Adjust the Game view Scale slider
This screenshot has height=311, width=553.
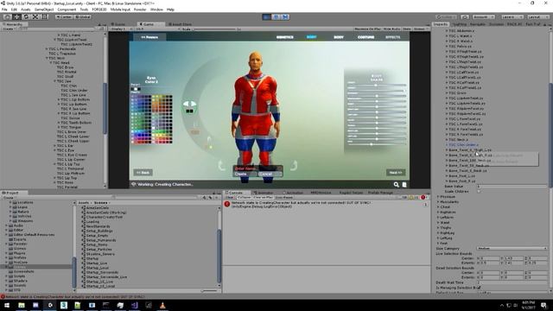click(214, 29)
